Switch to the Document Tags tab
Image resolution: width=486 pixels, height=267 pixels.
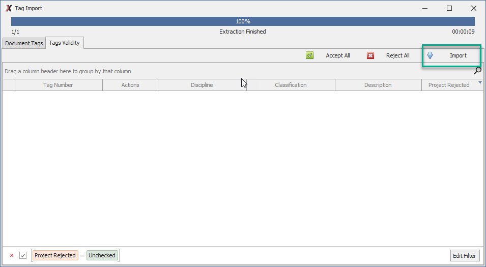24,43
